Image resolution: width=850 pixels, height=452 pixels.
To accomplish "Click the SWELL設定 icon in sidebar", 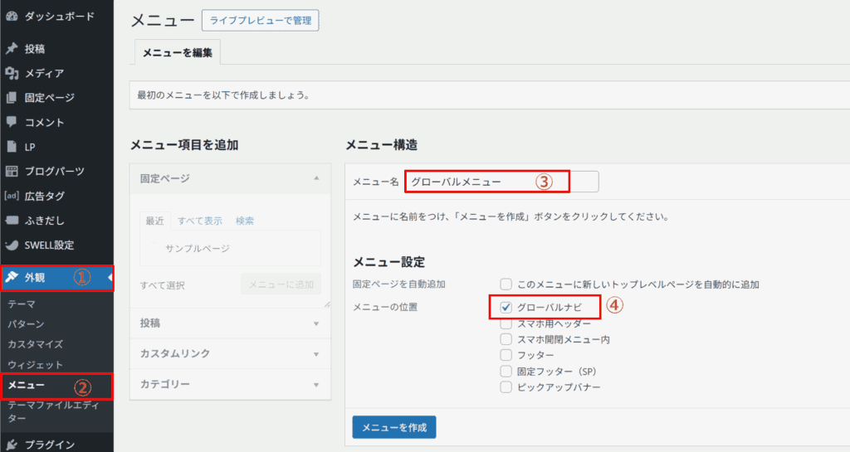I will (x=12, y=245).
